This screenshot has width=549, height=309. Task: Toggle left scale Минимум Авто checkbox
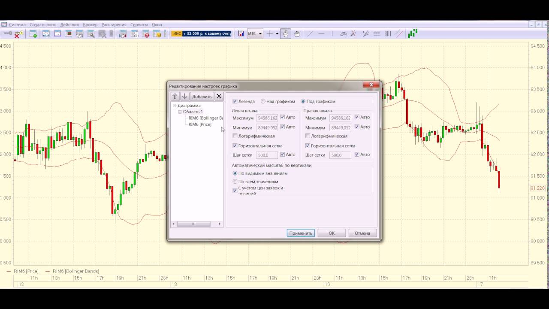coord(283,127)
